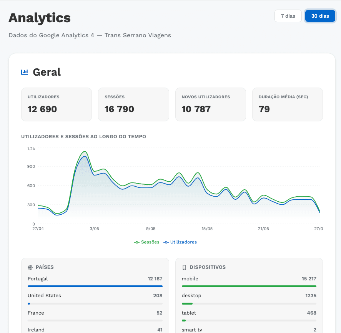
Task: Click the Ireland value 41
Action: coord(160,330)
